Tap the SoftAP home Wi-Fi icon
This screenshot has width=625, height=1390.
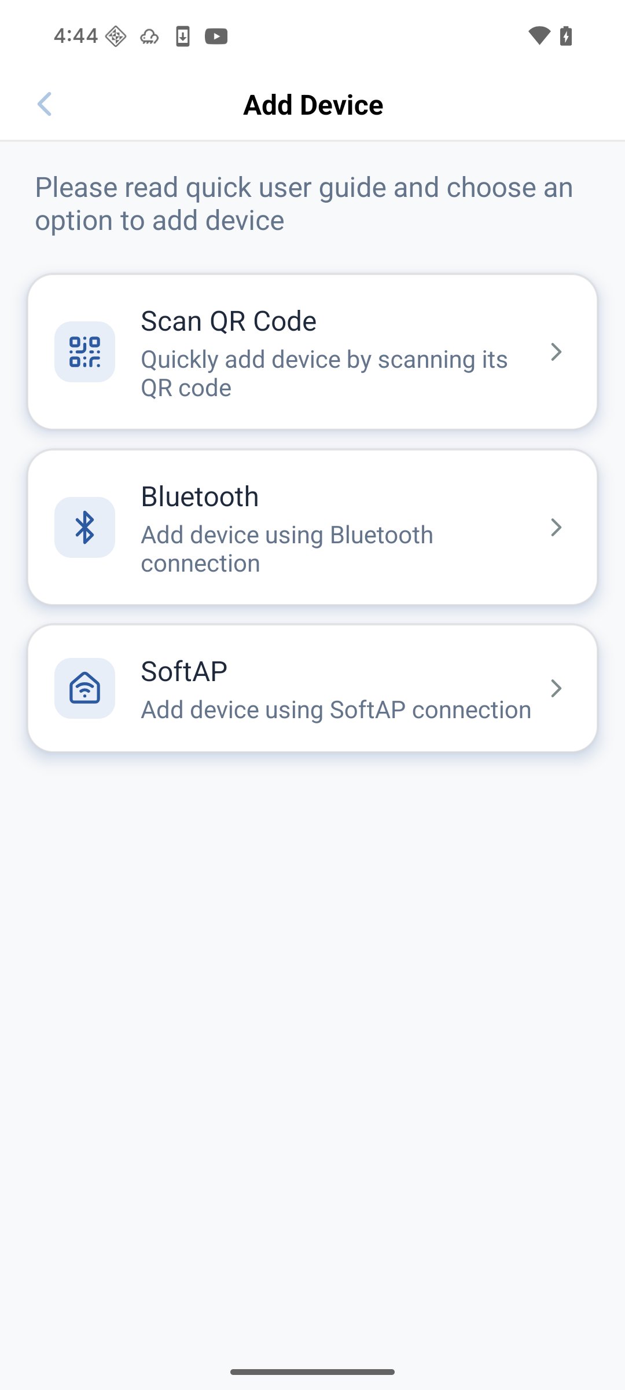(84, 689)
